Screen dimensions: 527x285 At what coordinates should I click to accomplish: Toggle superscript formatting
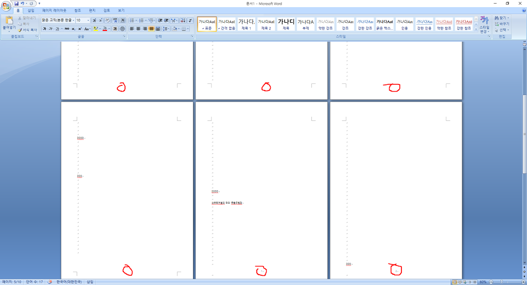click(79, 29)
